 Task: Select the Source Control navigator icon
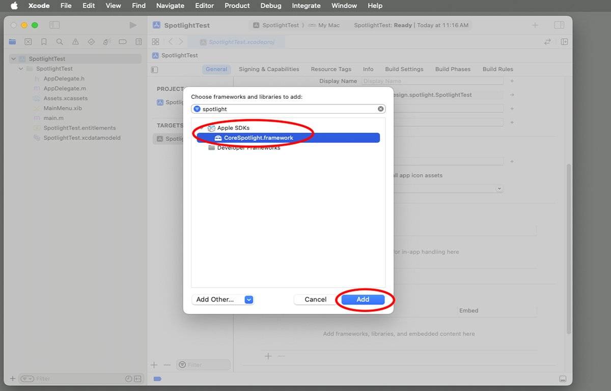28,42
